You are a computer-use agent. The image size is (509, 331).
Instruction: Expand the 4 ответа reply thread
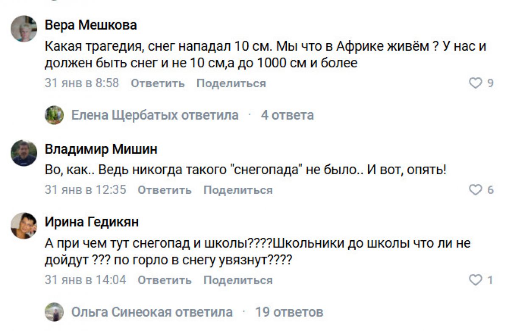(287, 115)
